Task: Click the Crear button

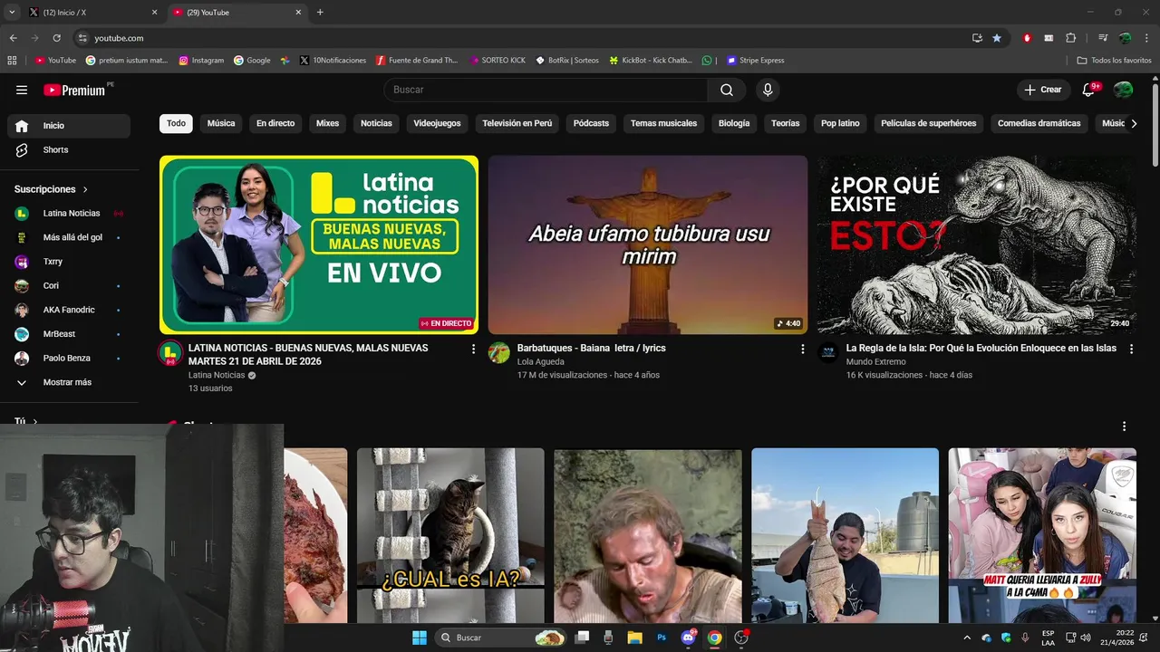Action: coord(1042,90)
